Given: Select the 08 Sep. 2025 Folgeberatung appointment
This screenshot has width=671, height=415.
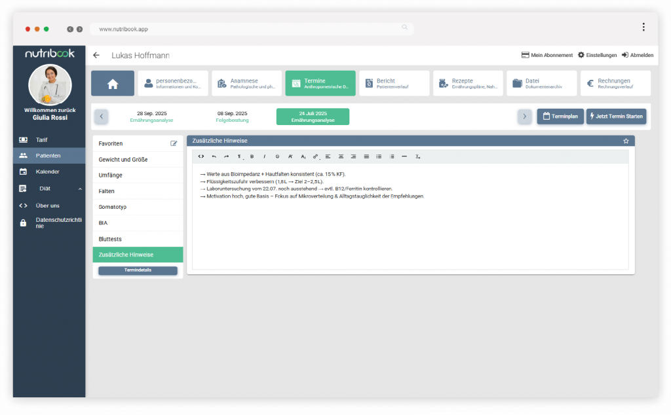Looking at the screenshot, I should click(x=232, y=117).
